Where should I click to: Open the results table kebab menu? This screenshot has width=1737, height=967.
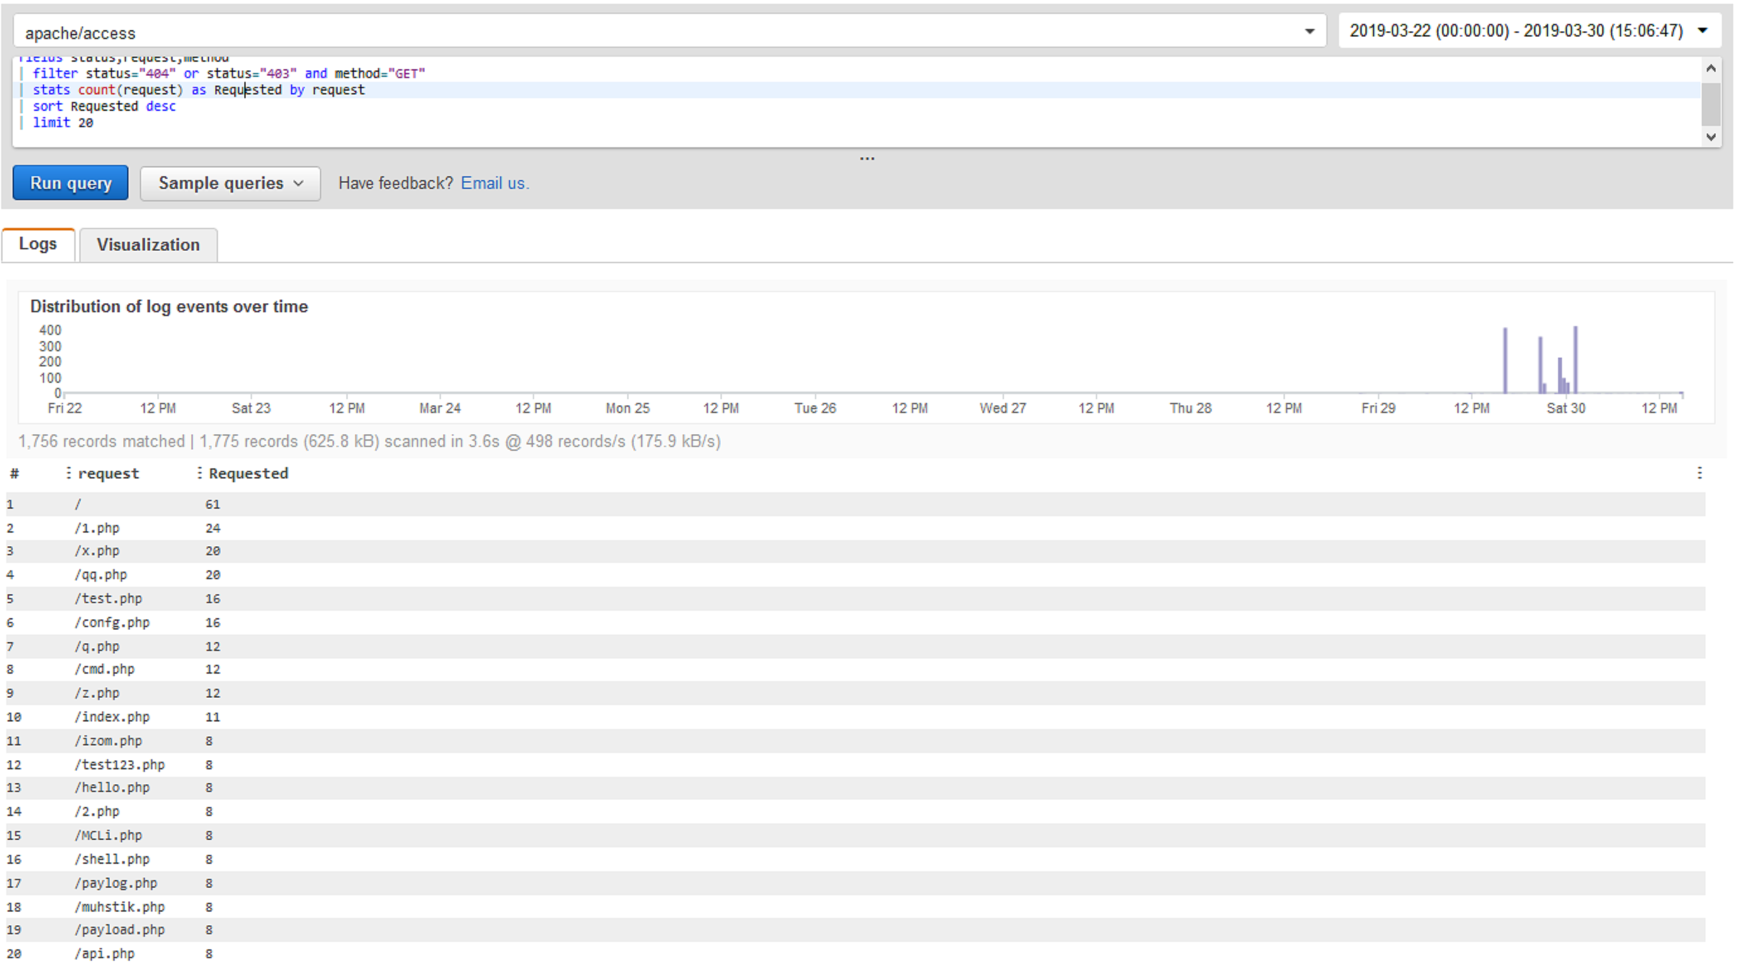1699,473
